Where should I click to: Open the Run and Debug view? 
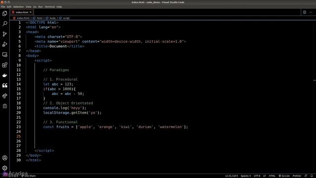coord(4,44)
